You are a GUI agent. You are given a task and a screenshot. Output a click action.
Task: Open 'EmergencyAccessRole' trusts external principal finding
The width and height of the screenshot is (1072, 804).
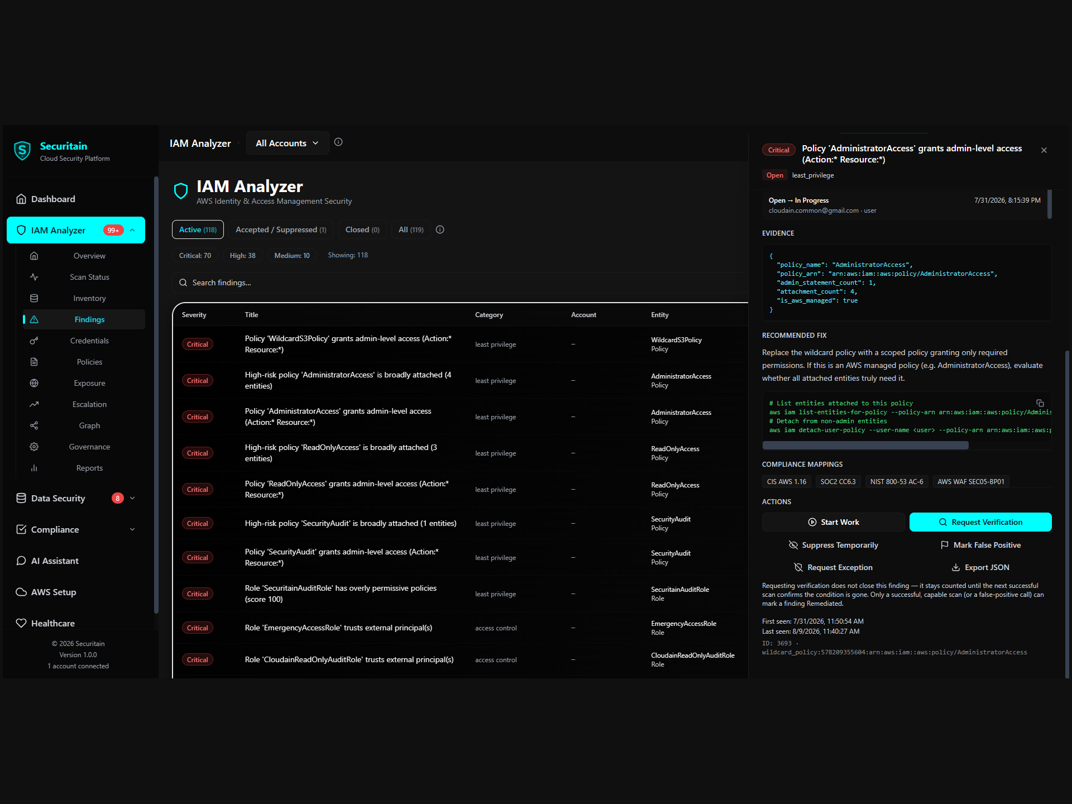tap(460, 628)
